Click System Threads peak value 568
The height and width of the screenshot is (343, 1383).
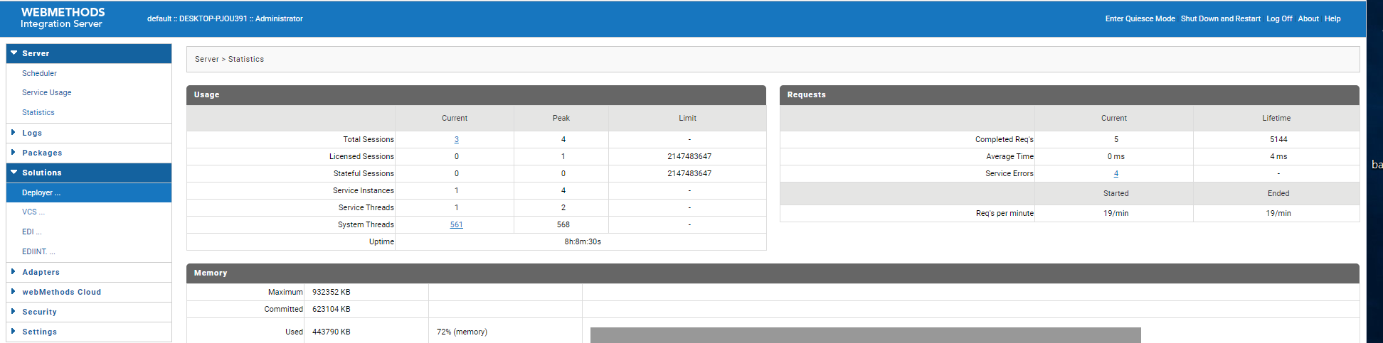point(563,224)
